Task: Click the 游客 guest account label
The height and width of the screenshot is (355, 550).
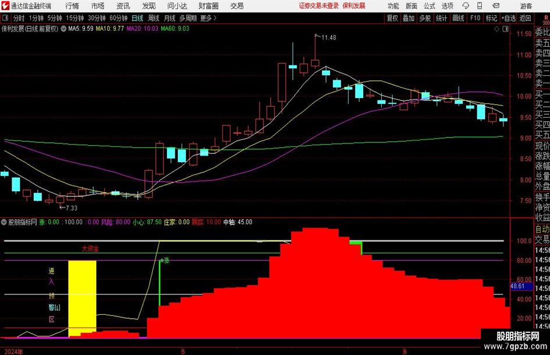Action: tap(526, 6)
